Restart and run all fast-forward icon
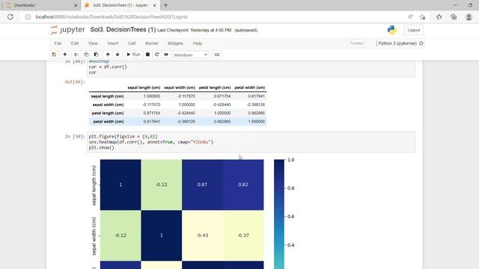This screenshot has height=269, width=479. coord(166,55)
